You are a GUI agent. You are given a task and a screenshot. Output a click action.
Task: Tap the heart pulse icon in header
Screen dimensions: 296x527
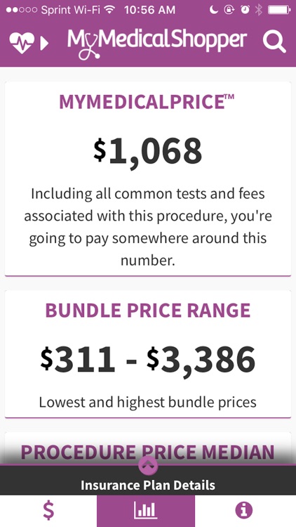coord(22,43)
